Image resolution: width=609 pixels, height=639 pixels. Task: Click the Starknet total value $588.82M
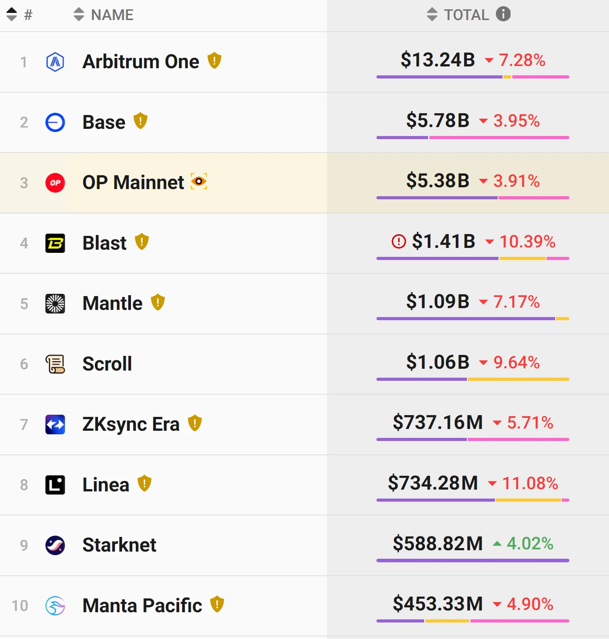437,544
